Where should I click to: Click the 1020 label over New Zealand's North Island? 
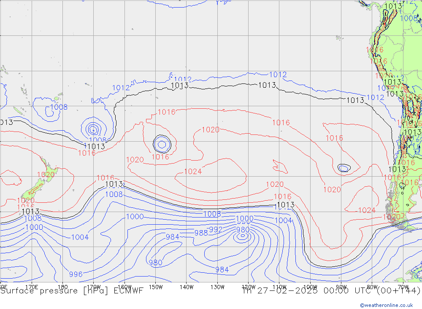pos(46,175)
